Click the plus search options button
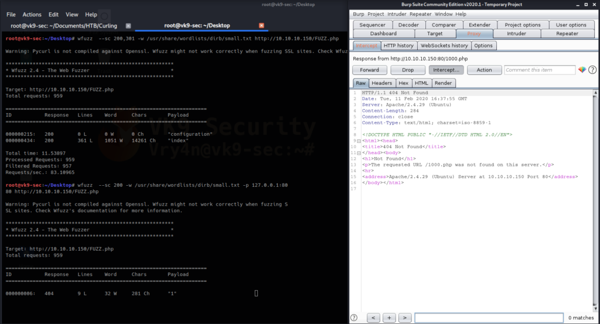This screenshot has height=324, width=600. pyautogui.click(x=389, y=318)
